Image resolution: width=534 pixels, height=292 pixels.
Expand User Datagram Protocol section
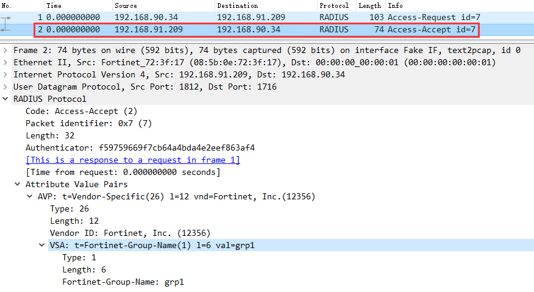tap(5, 87)
